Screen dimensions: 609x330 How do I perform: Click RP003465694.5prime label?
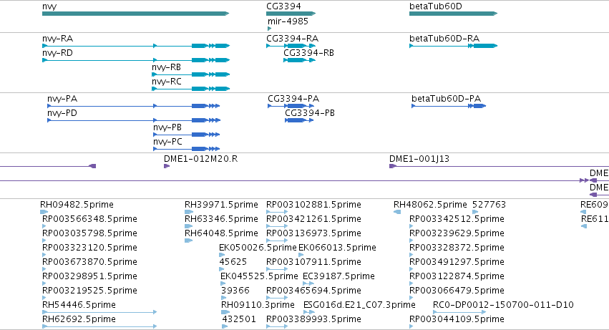tap(314, 291)
